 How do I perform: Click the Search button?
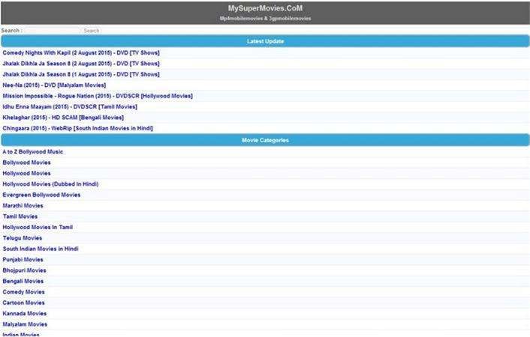[x=92, y=31]
